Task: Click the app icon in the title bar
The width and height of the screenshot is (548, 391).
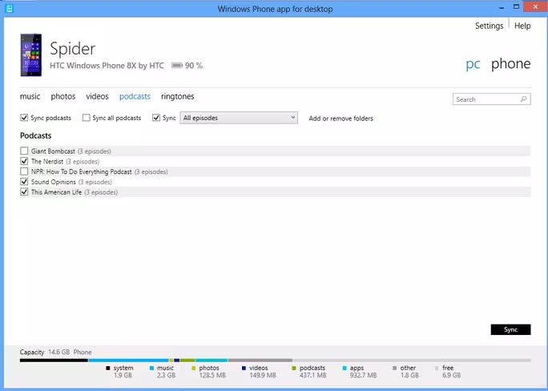Action: pyautogui.click(x=9, y=8)
